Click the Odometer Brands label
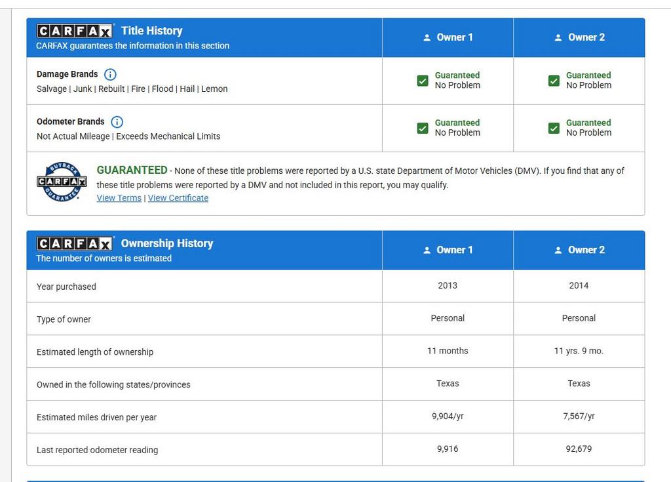Viewport: 671px width, 482px height. (x=71, y=122)
